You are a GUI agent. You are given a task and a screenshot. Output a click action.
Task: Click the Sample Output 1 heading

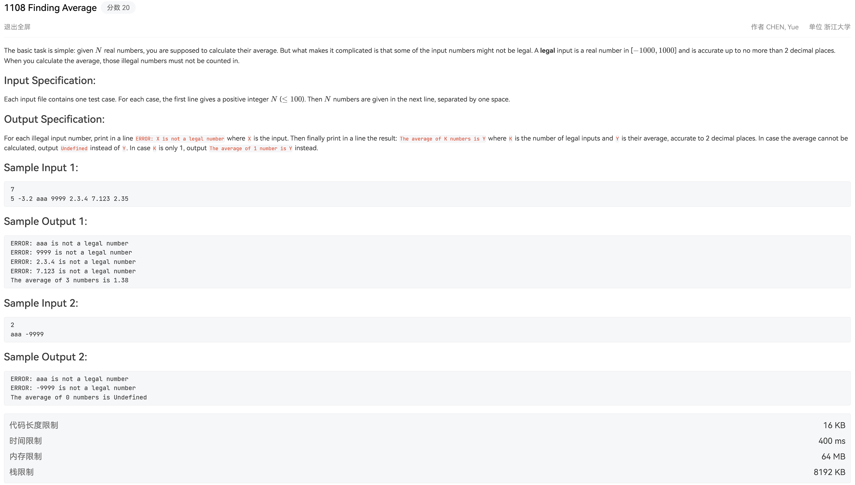tap(45, 221)
